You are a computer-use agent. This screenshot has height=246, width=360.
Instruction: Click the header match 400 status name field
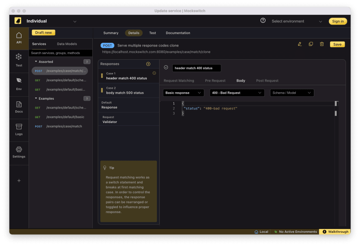click(x=197, y=68)
